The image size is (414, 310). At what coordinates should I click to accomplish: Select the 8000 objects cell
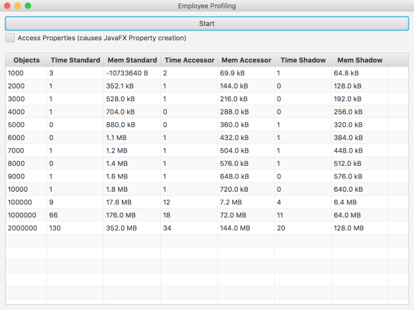(26, 163)
